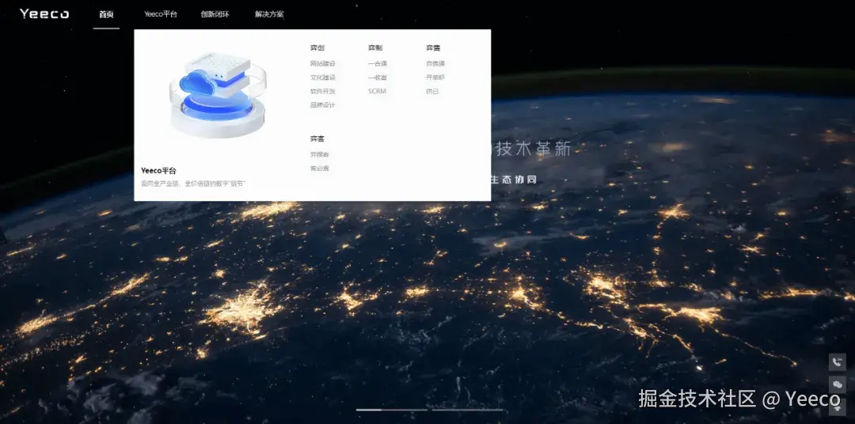Click the 软件开发 link in dropdown
This screenshot has width=855, height=424.
click(323, 91)
